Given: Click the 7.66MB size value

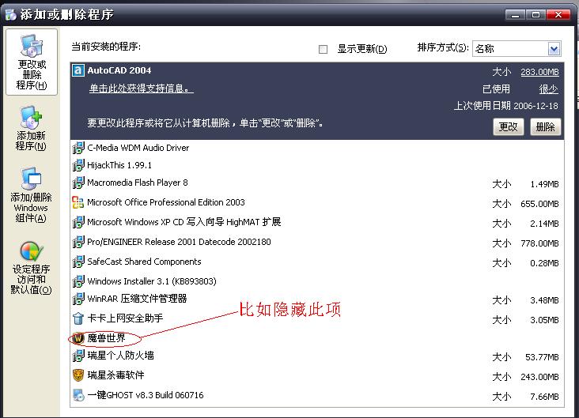Looking at the screenshot, I should coord(544,397).
